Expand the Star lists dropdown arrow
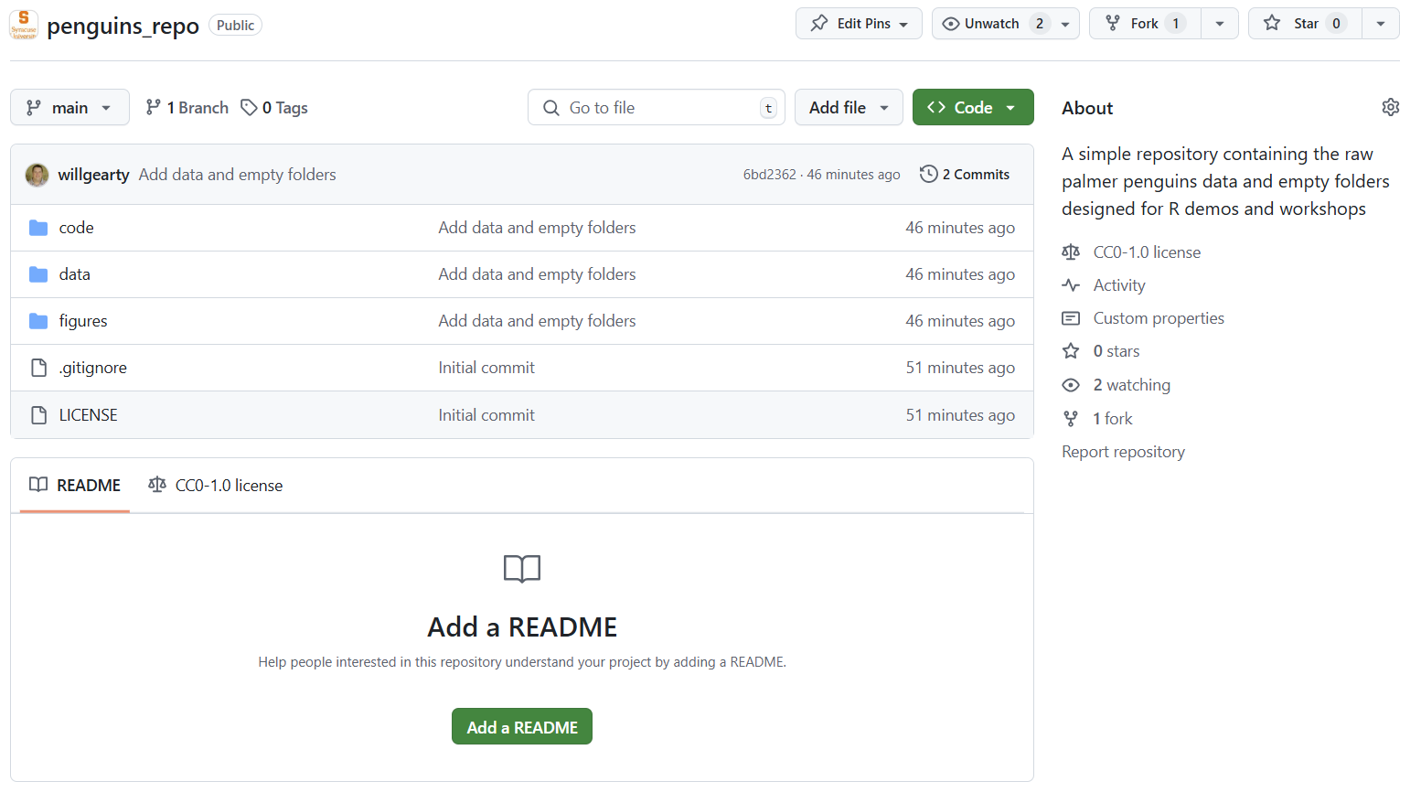1421x803 pixels. [1381, 24]
